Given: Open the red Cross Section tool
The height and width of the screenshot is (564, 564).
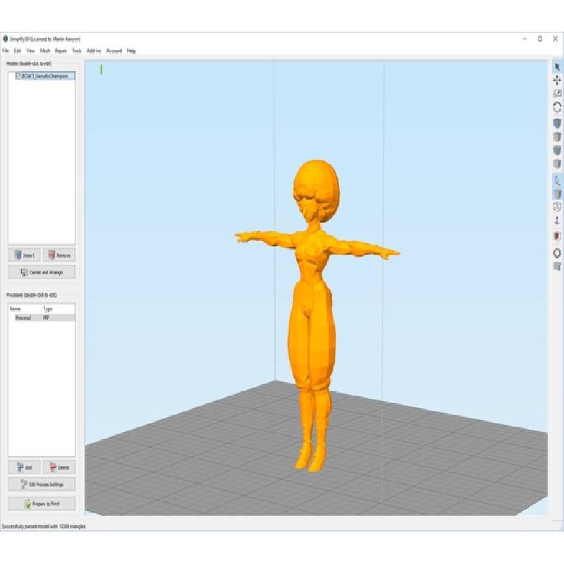Looking at the screenshot, I should (x=557, y=237).
